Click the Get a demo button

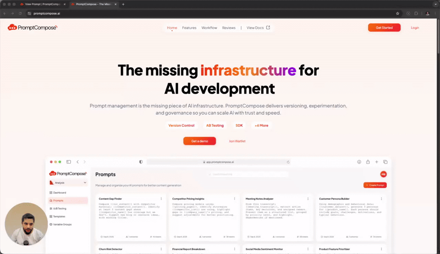tap(199, 141)
